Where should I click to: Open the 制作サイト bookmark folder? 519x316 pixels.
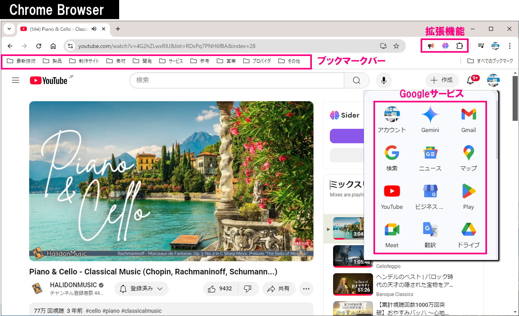(x=84, y=61)
